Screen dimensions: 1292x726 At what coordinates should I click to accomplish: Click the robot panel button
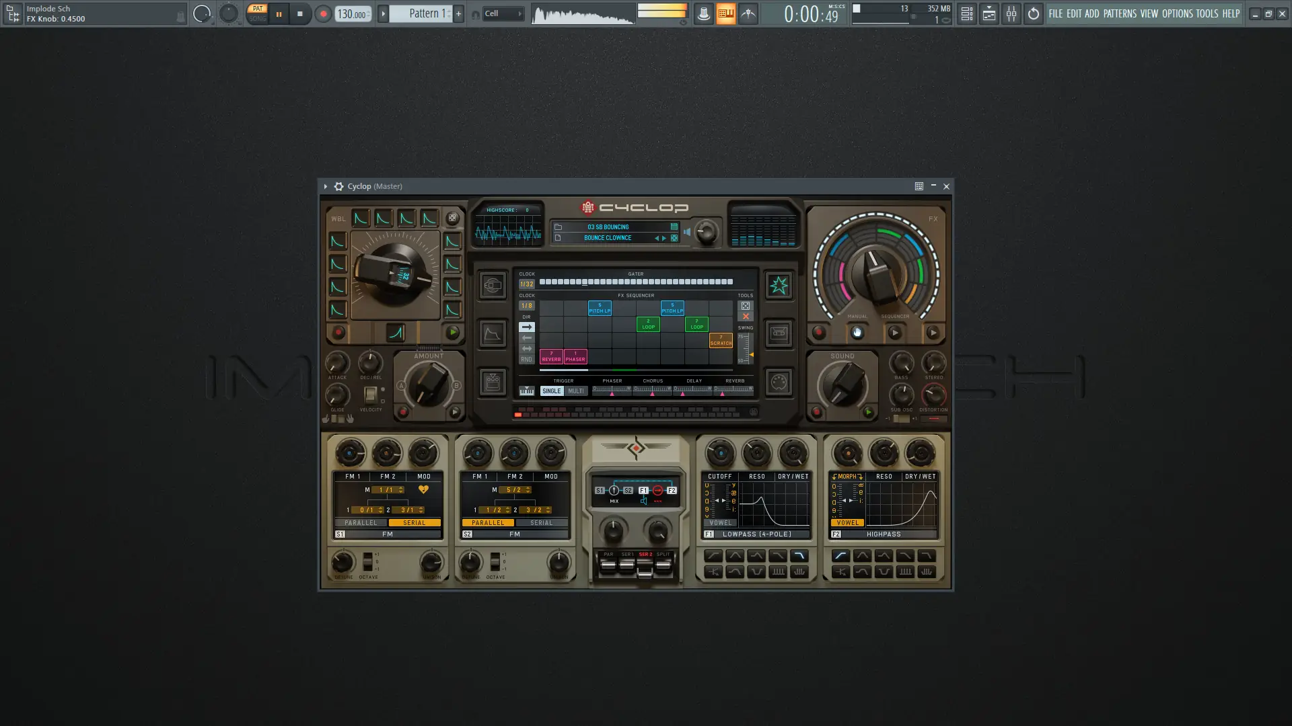(x=493, y=382)
